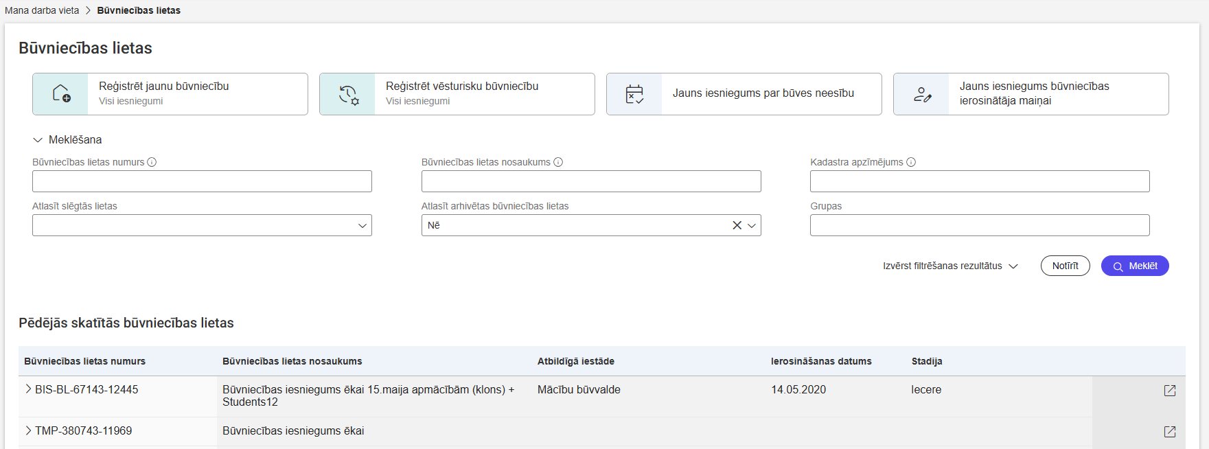Click the Reģistrēt vēsturisku būvniecību clock icon
This screenshot has height=449, width=1209.
coord(348,94)
